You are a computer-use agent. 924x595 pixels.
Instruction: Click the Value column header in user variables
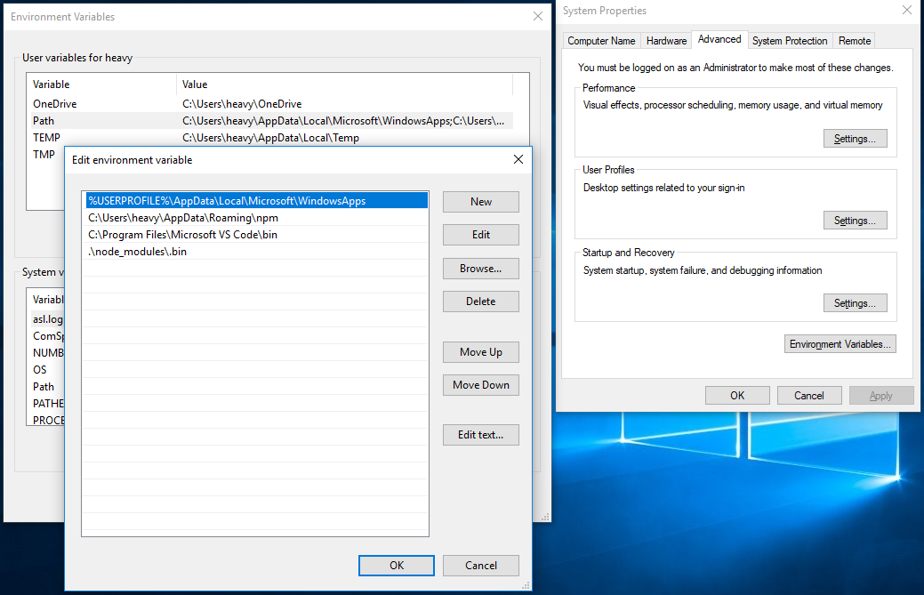point(344,84)
